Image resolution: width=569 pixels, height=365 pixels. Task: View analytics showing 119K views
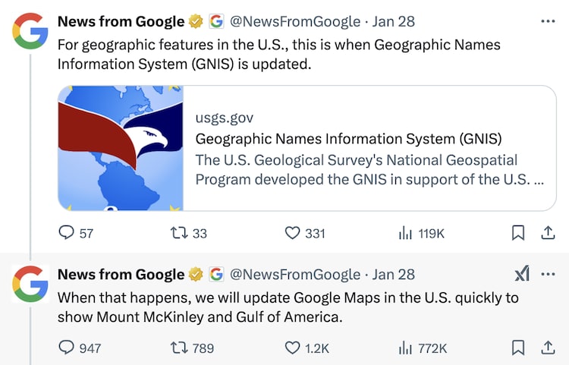pyautogui.click(x=405, y=234)
